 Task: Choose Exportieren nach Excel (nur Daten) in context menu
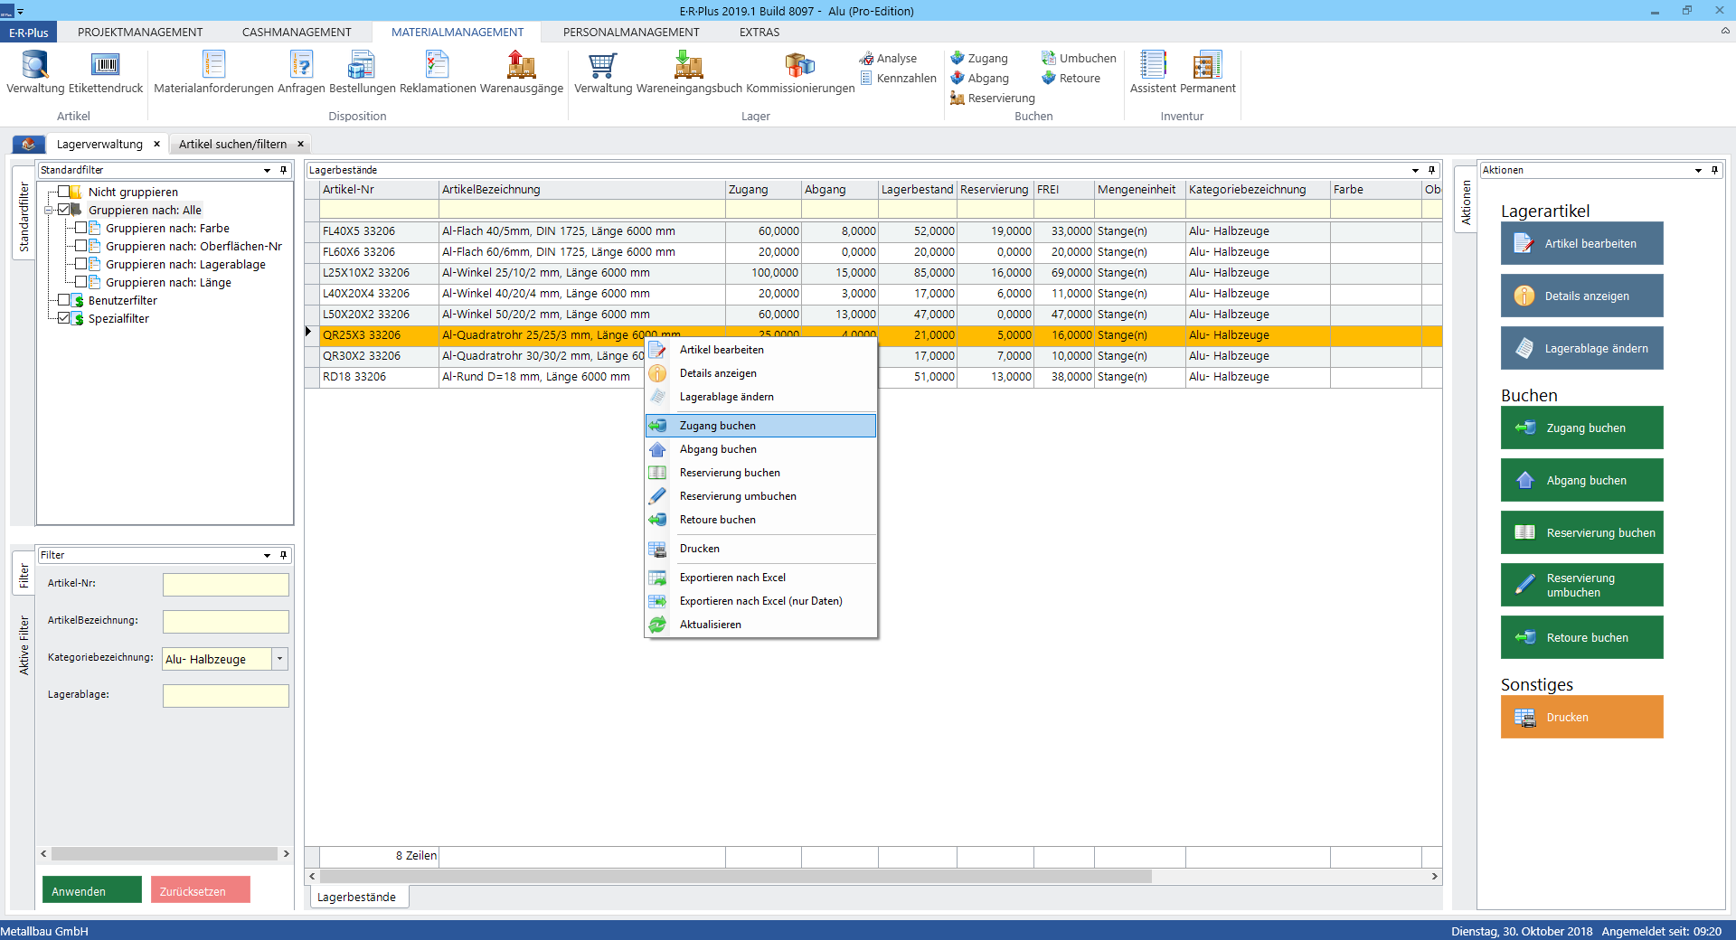coord(760,601)
